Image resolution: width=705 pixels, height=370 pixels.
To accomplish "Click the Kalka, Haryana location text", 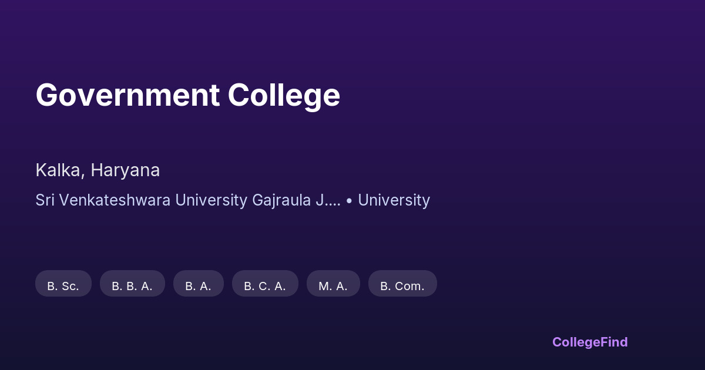I will [98, 170].
